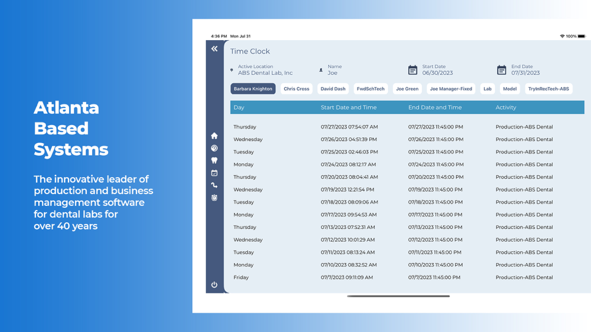The image size is (591, 332).
Task: Click status bar date Mon Jul 31
Action: 241,36
